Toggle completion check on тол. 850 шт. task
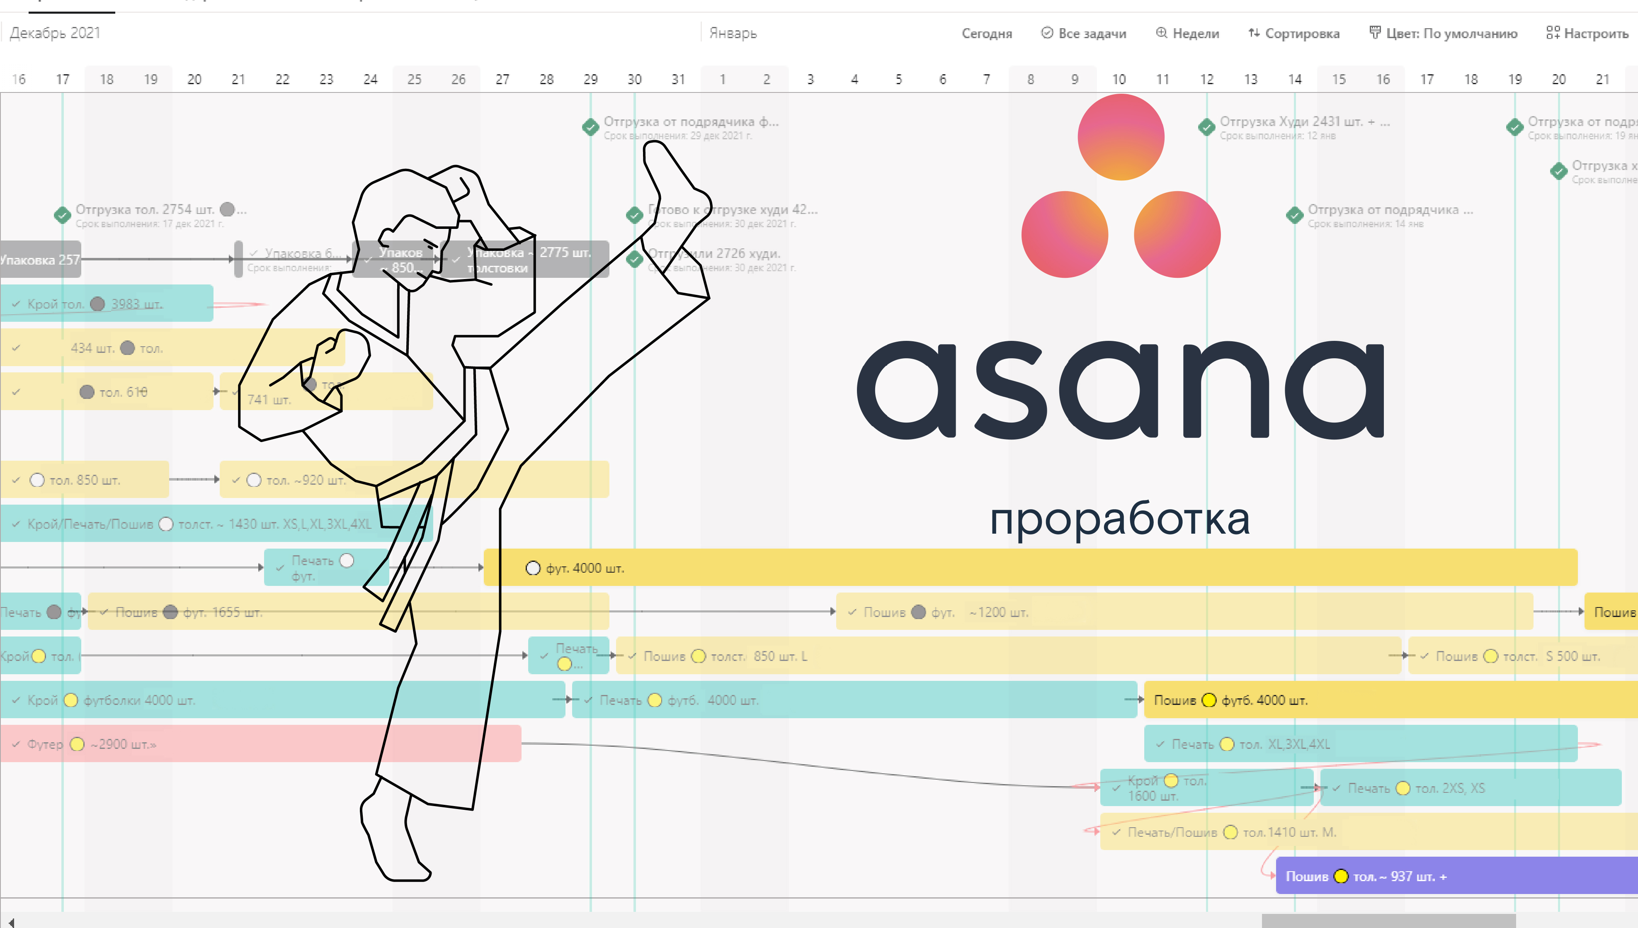 point(16,480)
